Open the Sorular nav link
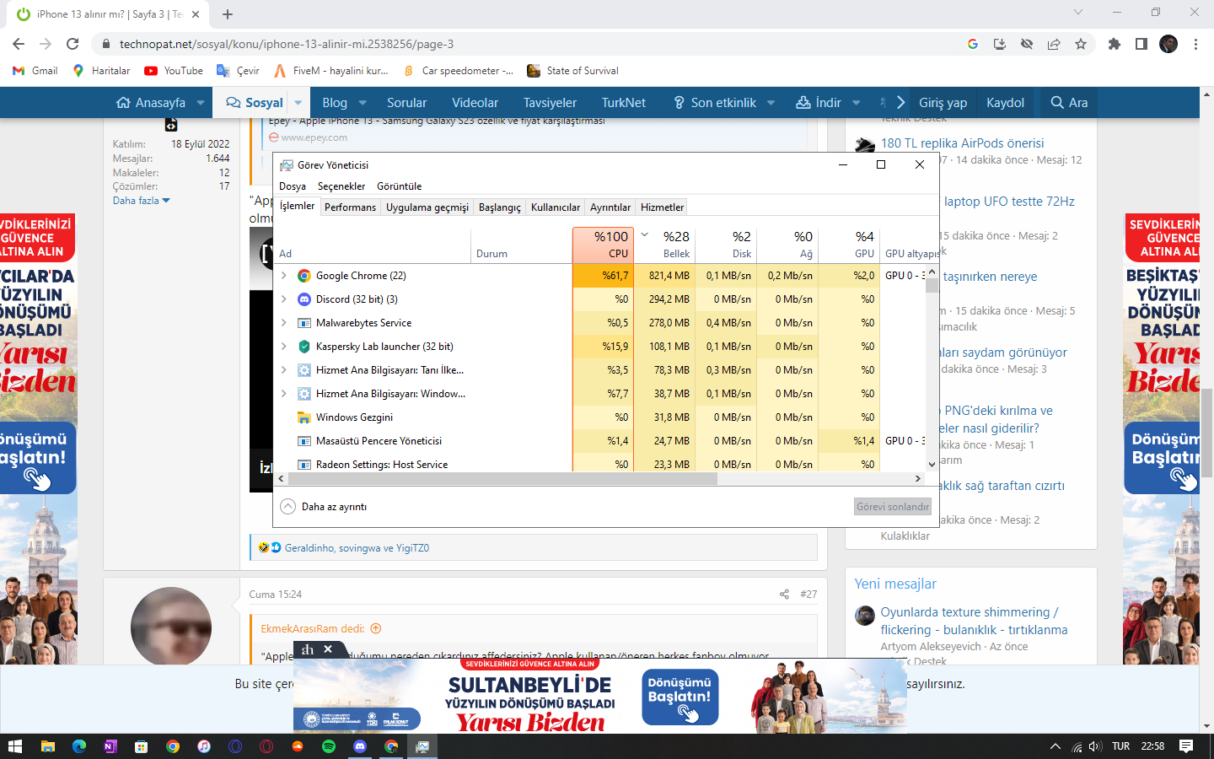Image resolution: width=1214 pixels, height=759 pixels. click(x=406, y=103)
